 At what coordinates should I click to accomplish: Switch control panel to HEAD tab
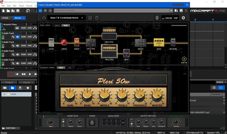pyautogui.click(x=61, y=68)
